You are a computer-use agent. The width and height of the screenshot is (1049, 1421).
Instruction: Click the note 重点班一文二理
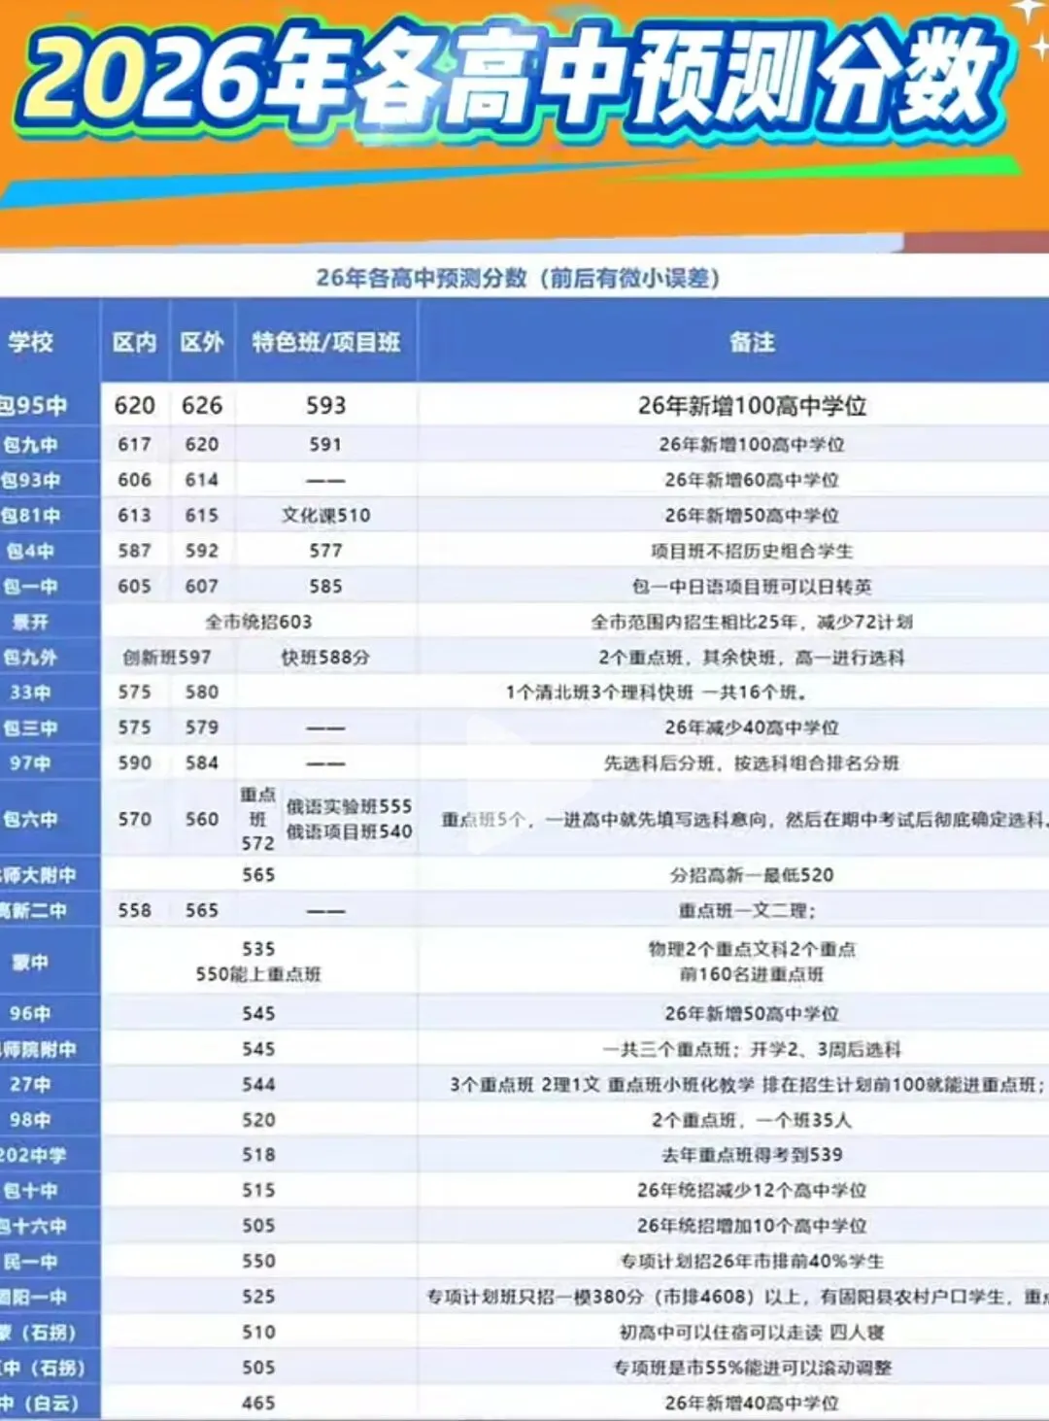point(747,911)
